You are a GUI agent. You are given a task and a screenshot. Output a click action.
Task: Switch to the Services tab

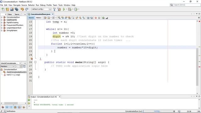(x=18, y=14)
